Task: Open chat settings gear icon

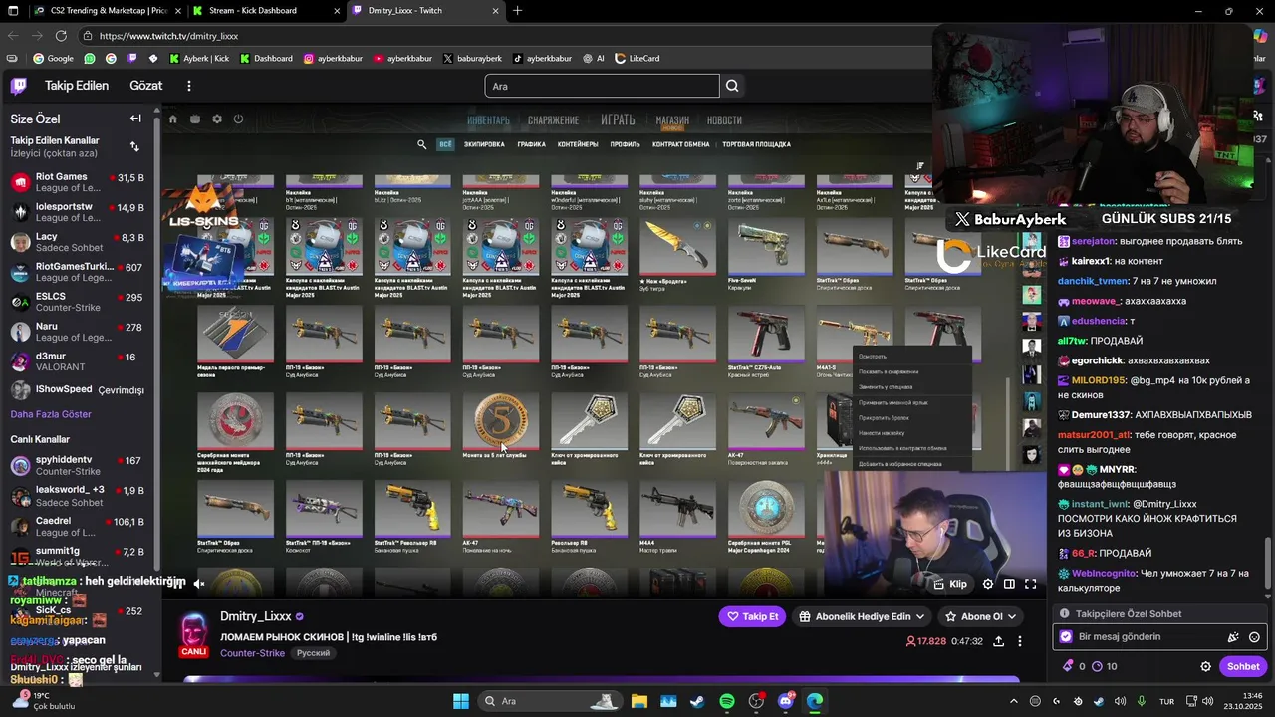Action: click(1205, 666)
